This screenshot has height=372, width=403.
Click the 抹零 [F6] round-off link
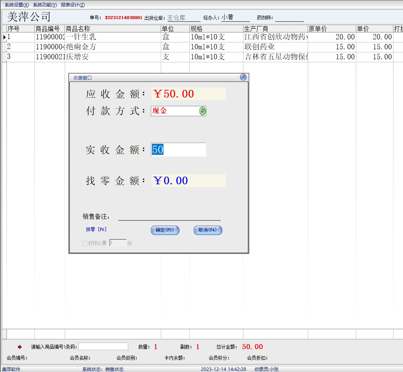point(96,229)
